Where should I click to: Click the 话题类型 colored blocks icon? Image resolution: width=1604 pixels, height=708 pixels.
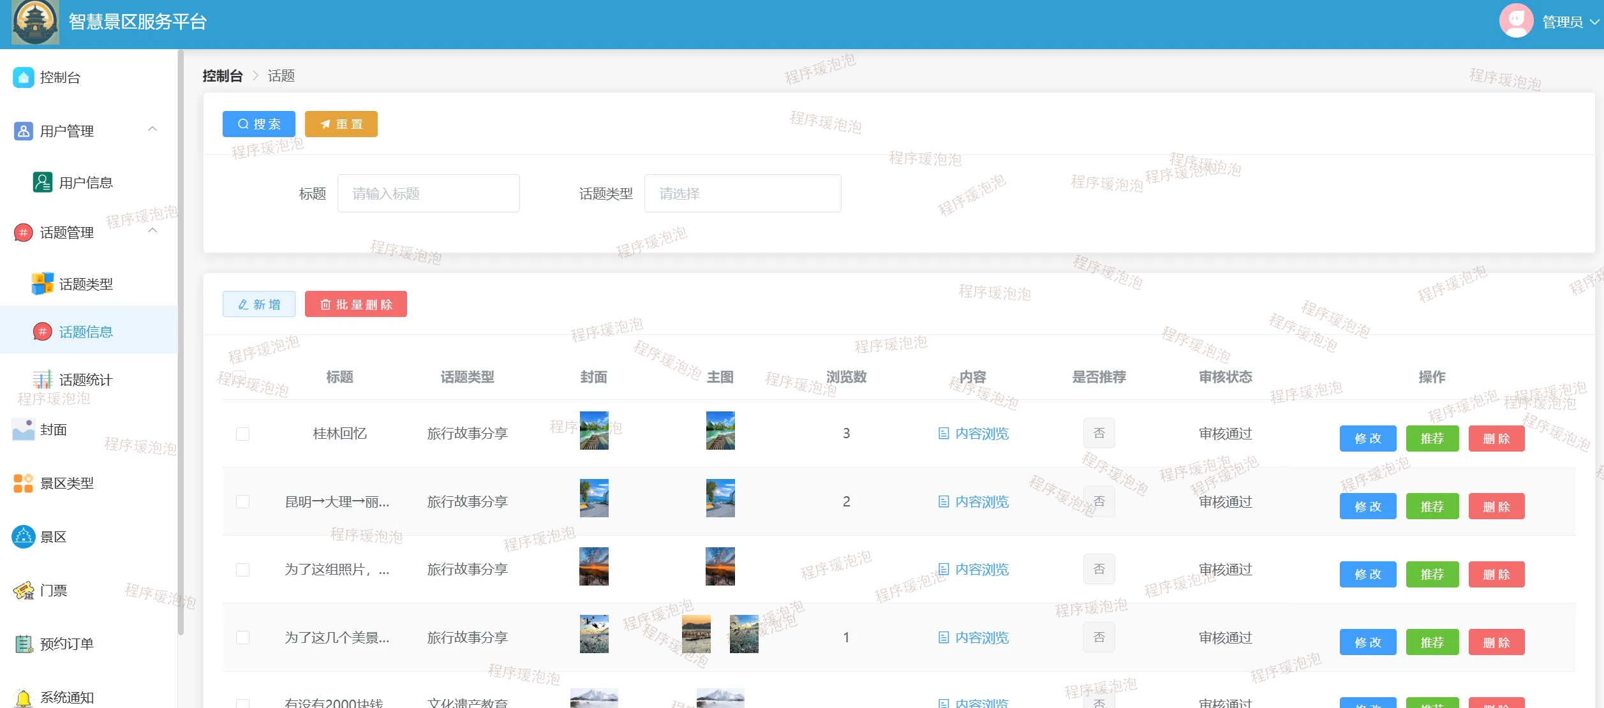[x=42, y=284]
